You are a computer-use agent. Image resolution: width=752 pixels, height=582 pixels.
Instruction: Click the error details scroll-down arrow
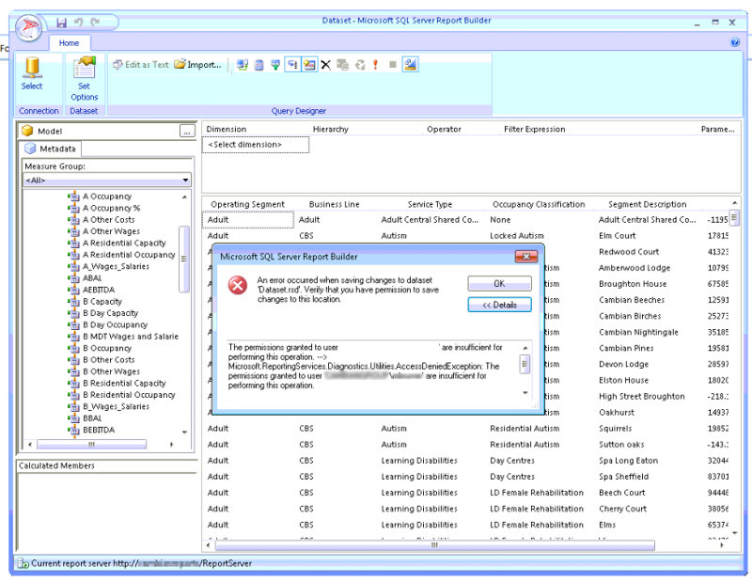pos(525,392)
